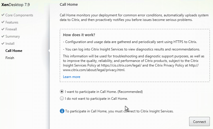The height and width of the screenshot is (129, 213).
Task: Click the checkmark icon beside Core Components
Action: point(3,15)
